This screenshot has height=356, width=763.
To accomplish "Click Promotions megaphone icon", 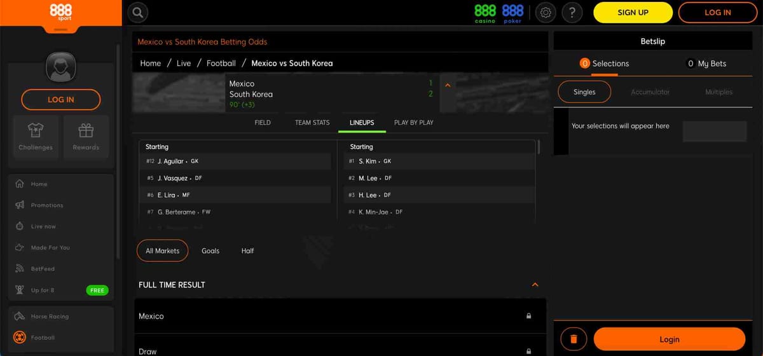I will coord(19,205).
